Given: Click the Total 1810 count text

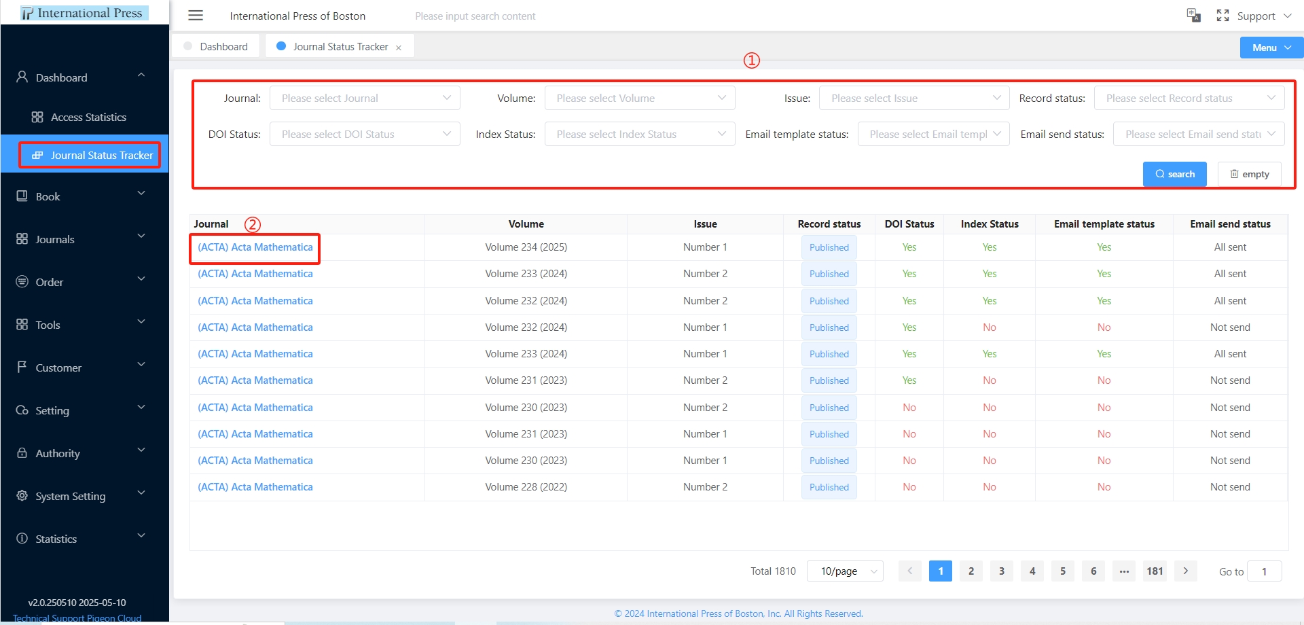Looking at the screenshot, I should coord(773,571).
